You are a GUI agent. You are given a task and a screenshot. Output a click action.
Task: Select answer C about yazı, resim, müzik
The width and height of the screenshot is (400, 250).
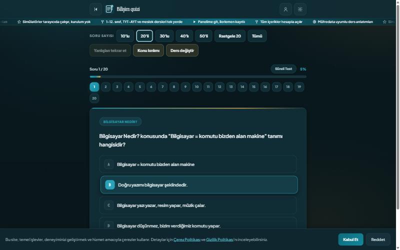[198, 205]
